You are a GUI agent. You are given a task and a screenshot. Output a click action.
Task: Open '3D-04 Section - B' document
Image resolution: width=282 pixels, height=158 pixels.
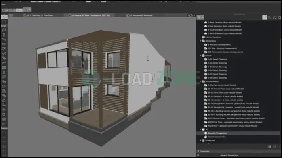click(x=225, y=100)
